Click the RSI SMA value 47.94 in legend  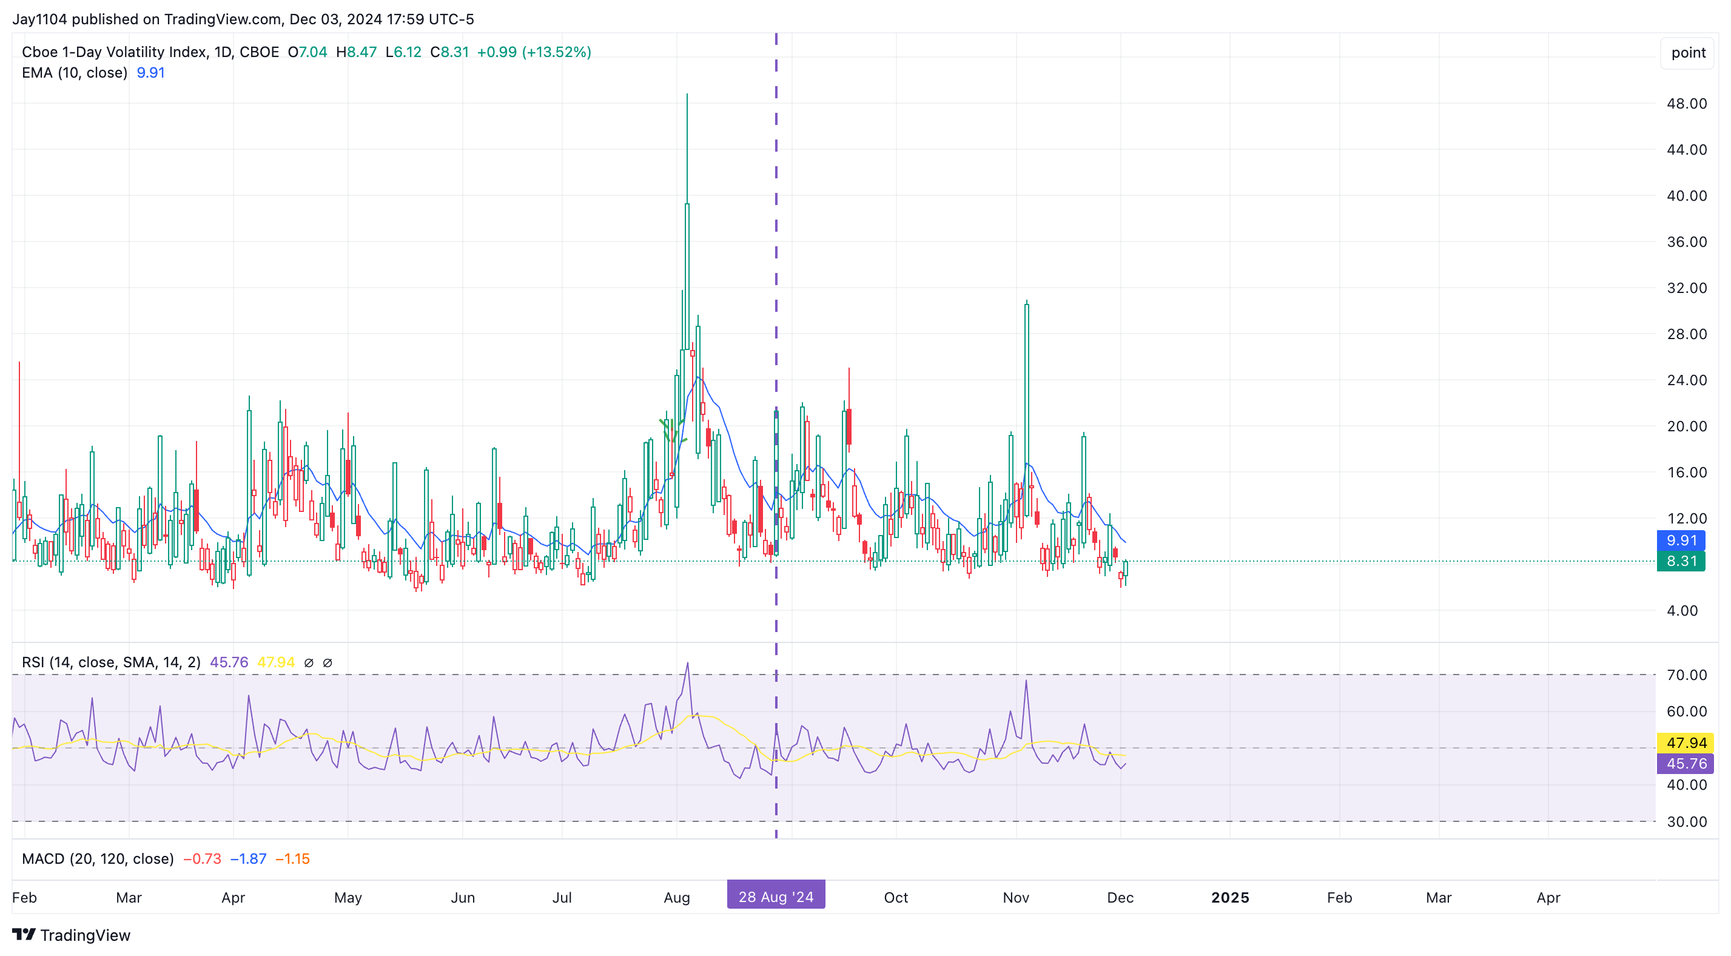click(276, 662)
